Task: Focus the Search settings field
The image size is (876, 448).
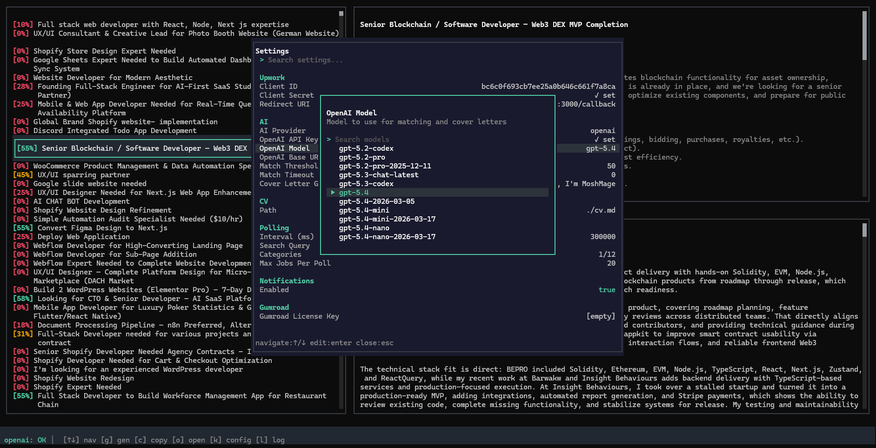Action: pyautogui.click(x=305, y=60)
